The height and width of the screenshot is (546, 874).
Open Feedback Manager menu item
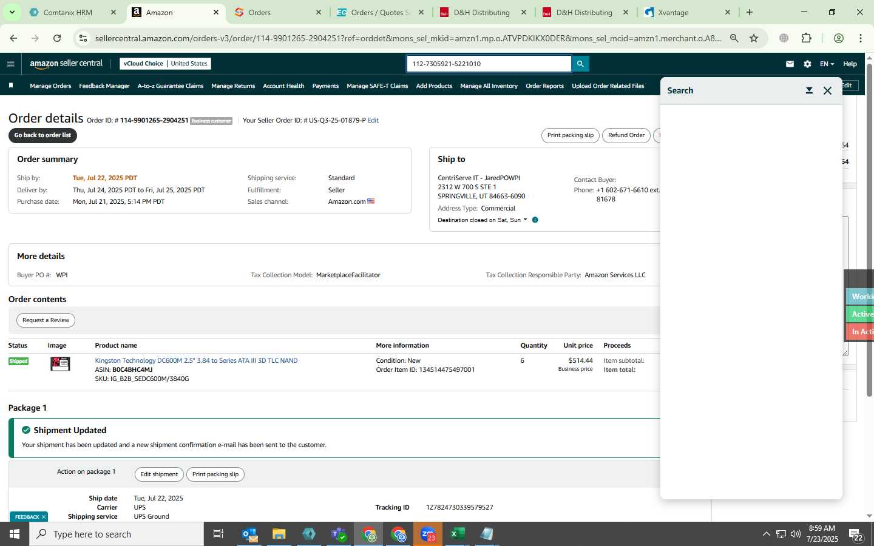click(x=104, y=86)
